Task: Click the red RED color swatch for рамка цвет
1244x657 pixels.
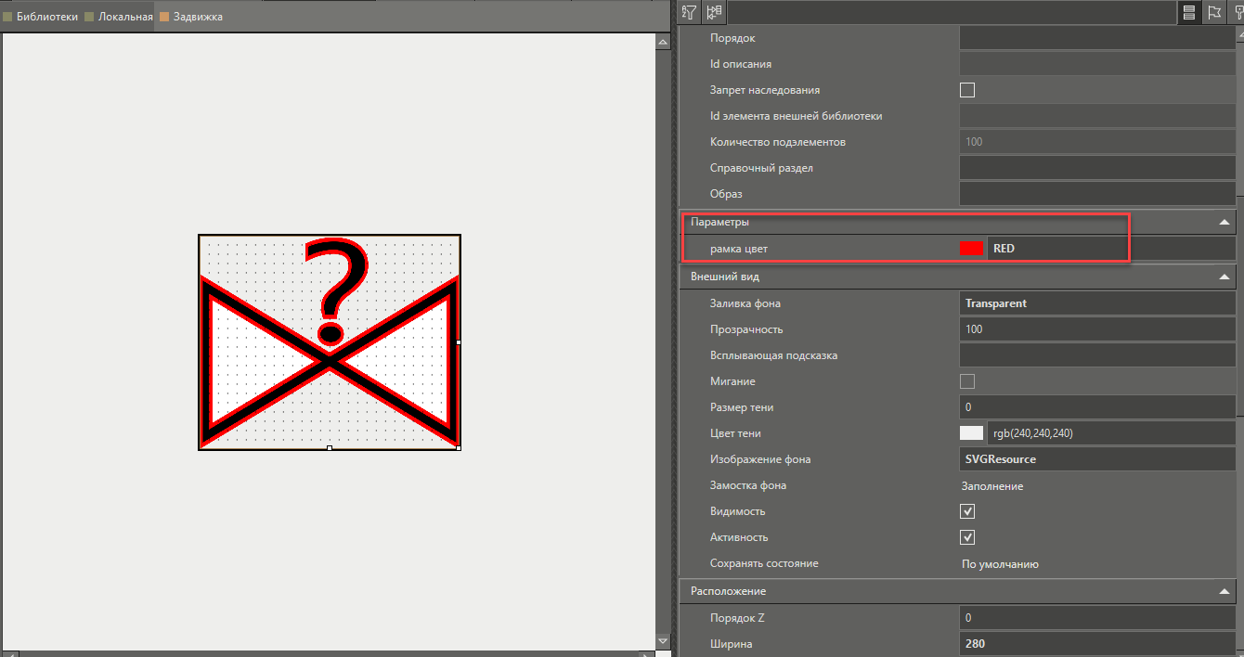Action: tap(971, 248)
